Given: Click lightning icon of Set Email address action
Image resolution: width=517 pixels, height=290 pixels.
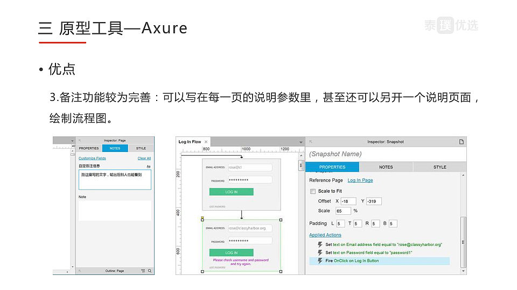Looking at the screenshot, I should coord(320,245).
